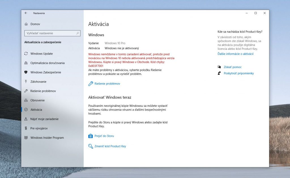Close the Nastavenia window
This screenshot has width=290, height=178.
[265, 13]
